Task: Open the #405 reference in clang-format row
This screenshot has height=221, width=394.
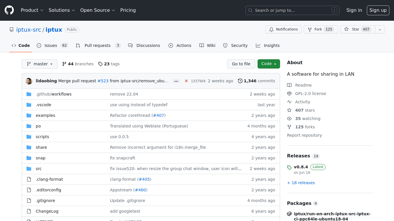Action: tap(144, 179)
